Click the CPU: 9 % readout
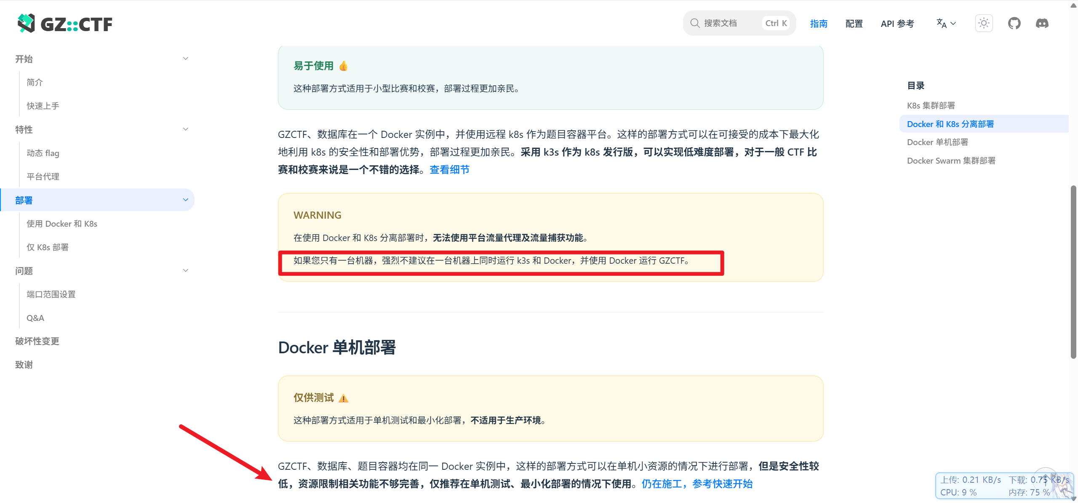Viewport: 1078px width, 503px height. [x=958, y=492]
